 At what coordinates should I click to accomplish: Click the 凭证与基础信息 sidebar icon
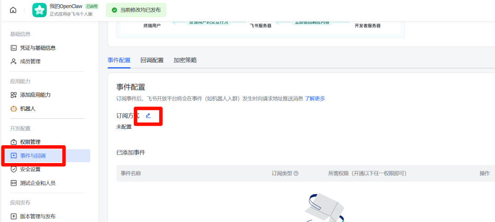coord(14,48)
